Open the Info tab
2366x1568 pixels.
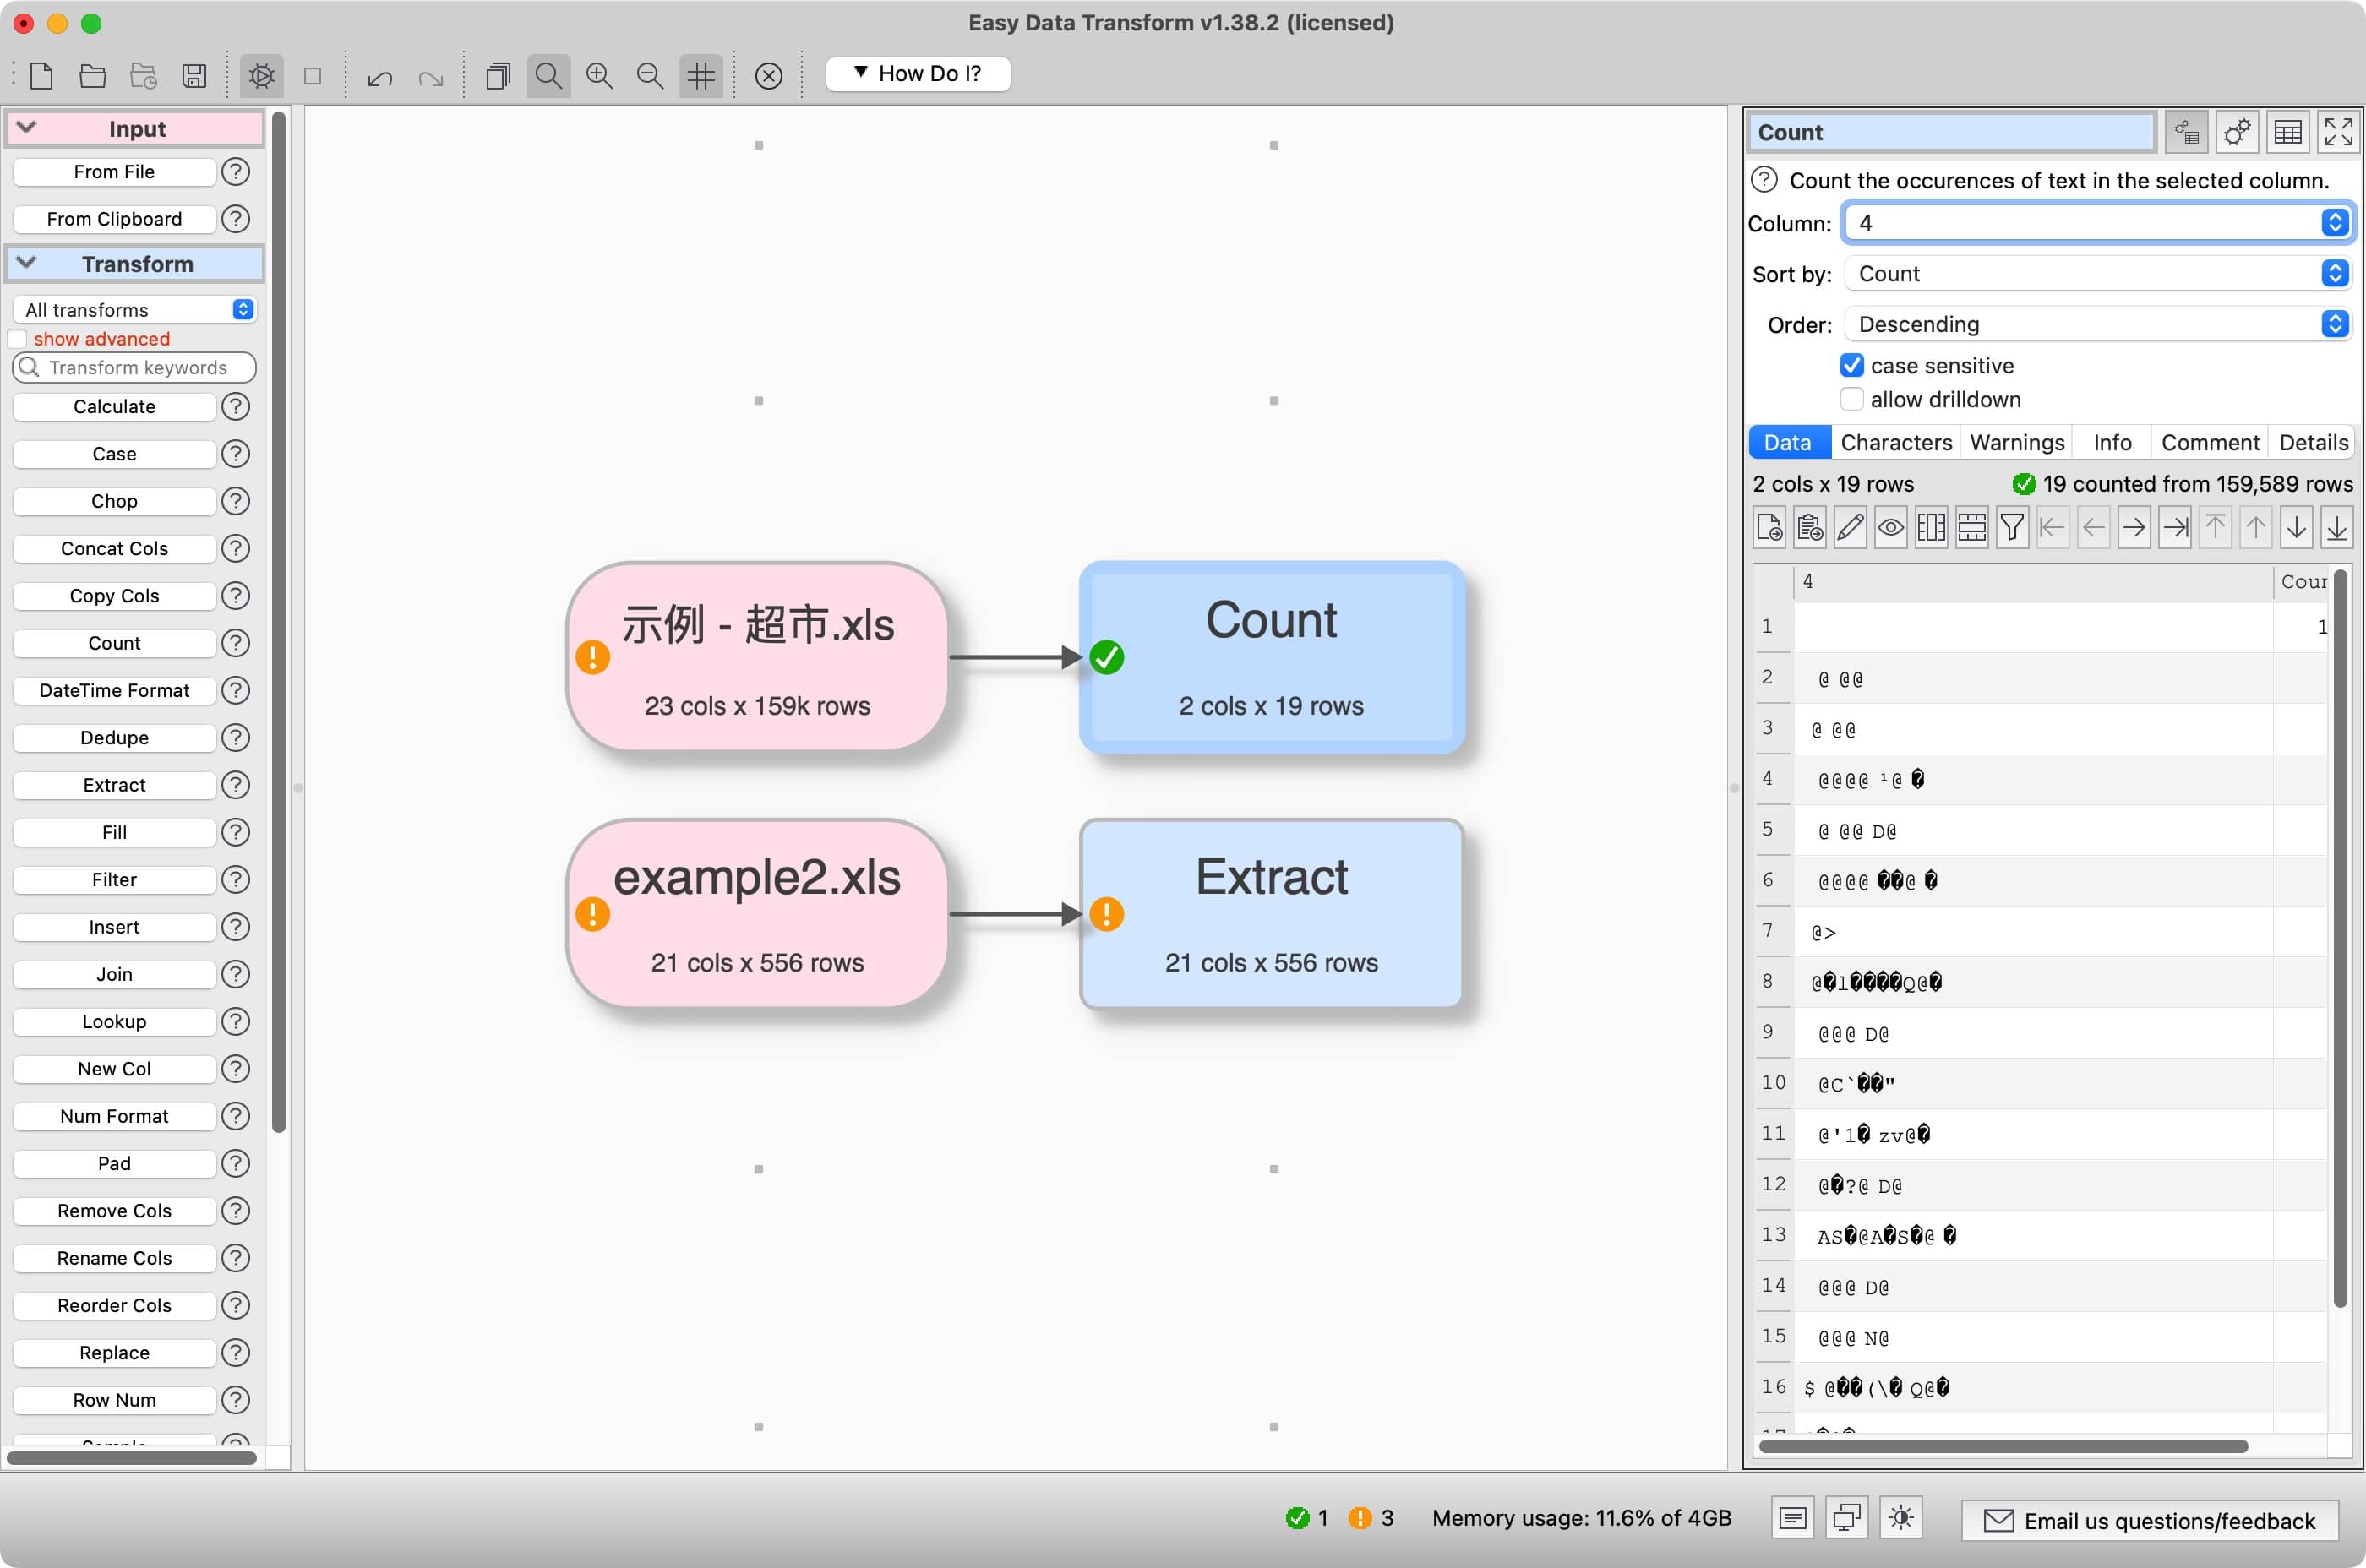pyautogui.click(x=2112, y=442)
